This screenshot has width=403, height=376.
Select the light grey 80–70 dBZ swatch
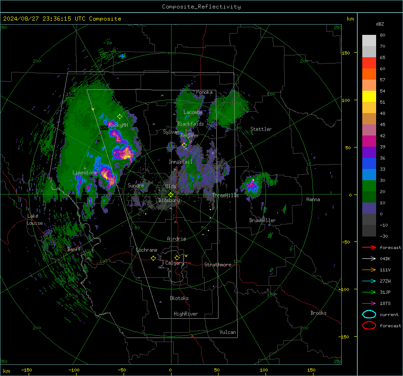click(369, 41)
